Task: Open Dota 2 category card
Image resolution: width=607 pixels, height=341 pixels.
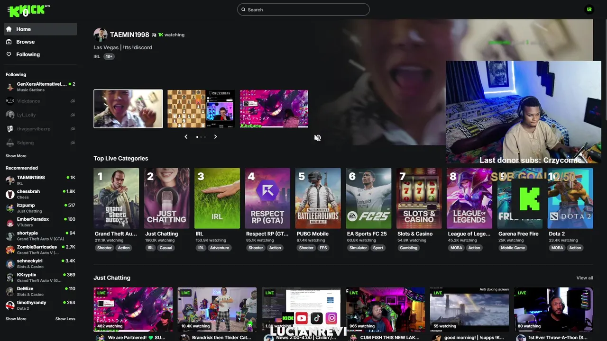Action: coord(570,198)
